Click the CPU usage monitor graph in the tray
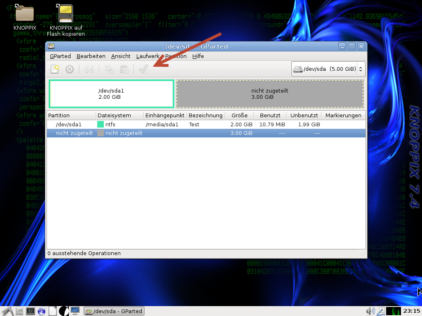 [394, 311]
